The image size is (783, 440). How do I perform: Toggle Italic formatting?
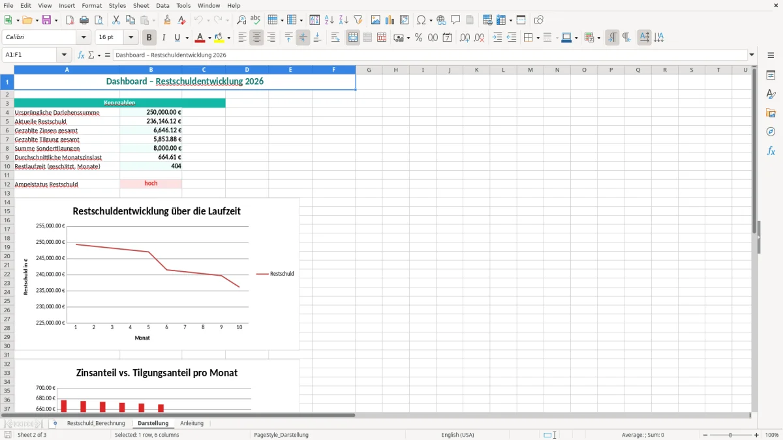point(164,38)
